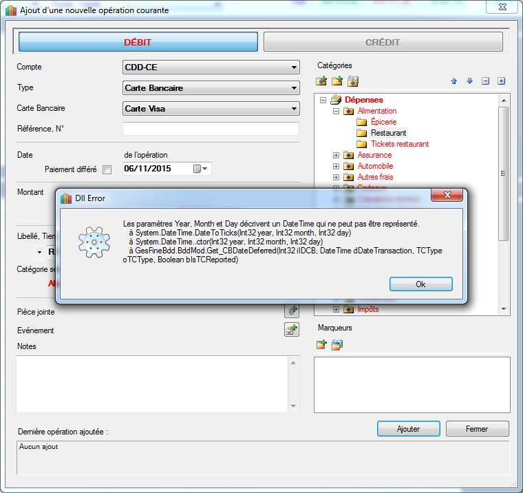This screenshot has height=493, width=523.
Task: Select the Épicerie category
Action: pyautogui.click(x=383, y=122)
